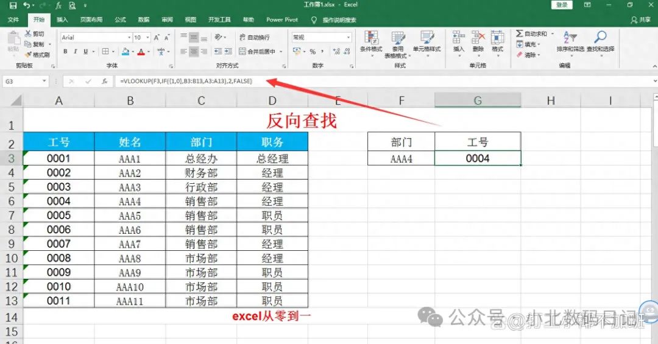Click the Share (共享) button
The height and width of the screenshot is (344, 658).
tap(641, 19)
